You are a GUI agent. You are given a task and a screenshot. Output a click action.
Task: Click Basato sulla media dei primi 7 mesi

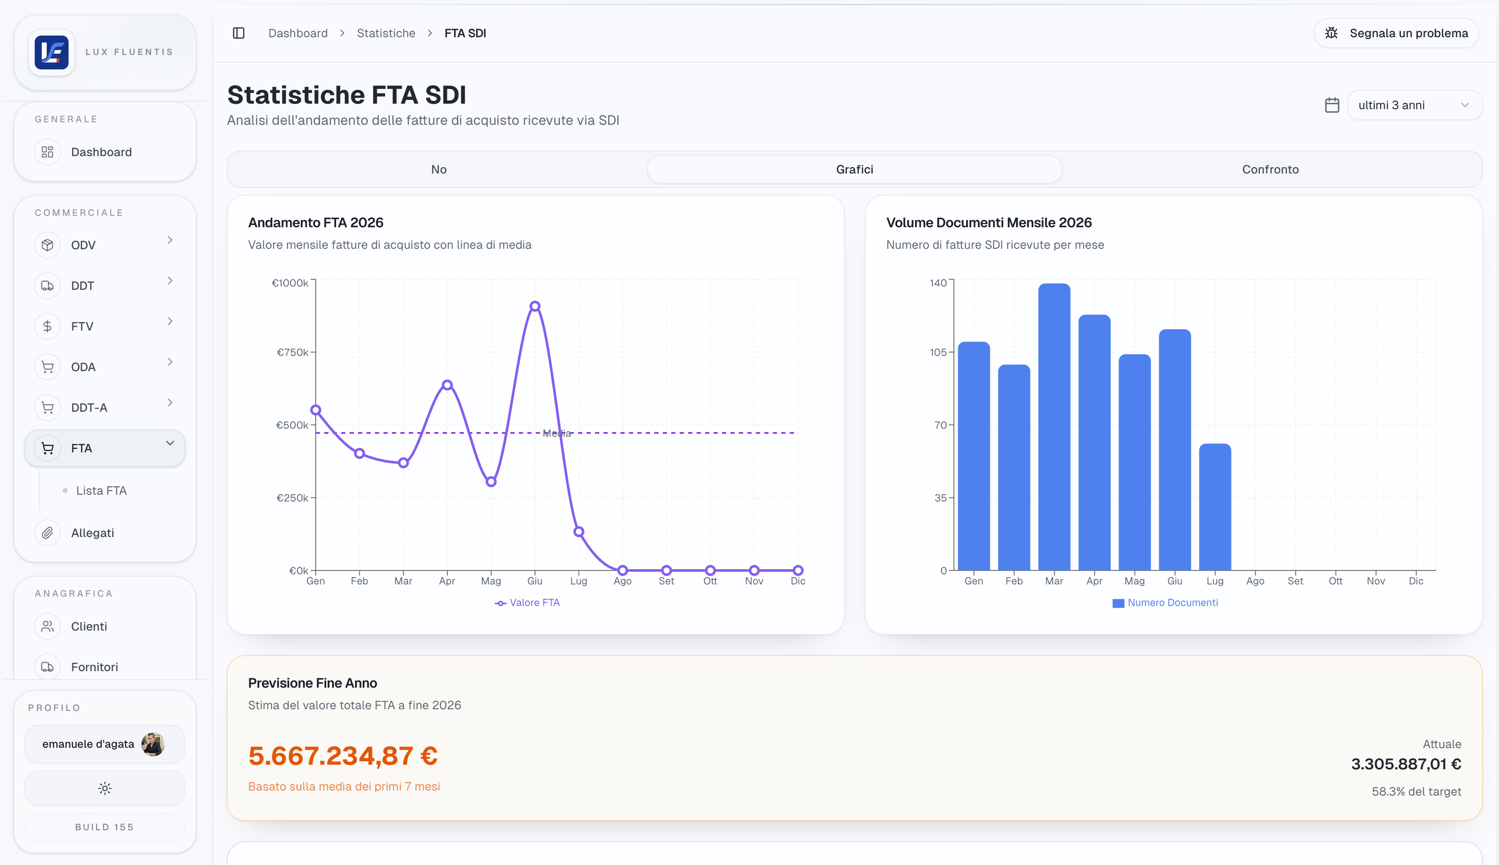tap(344, 787)
